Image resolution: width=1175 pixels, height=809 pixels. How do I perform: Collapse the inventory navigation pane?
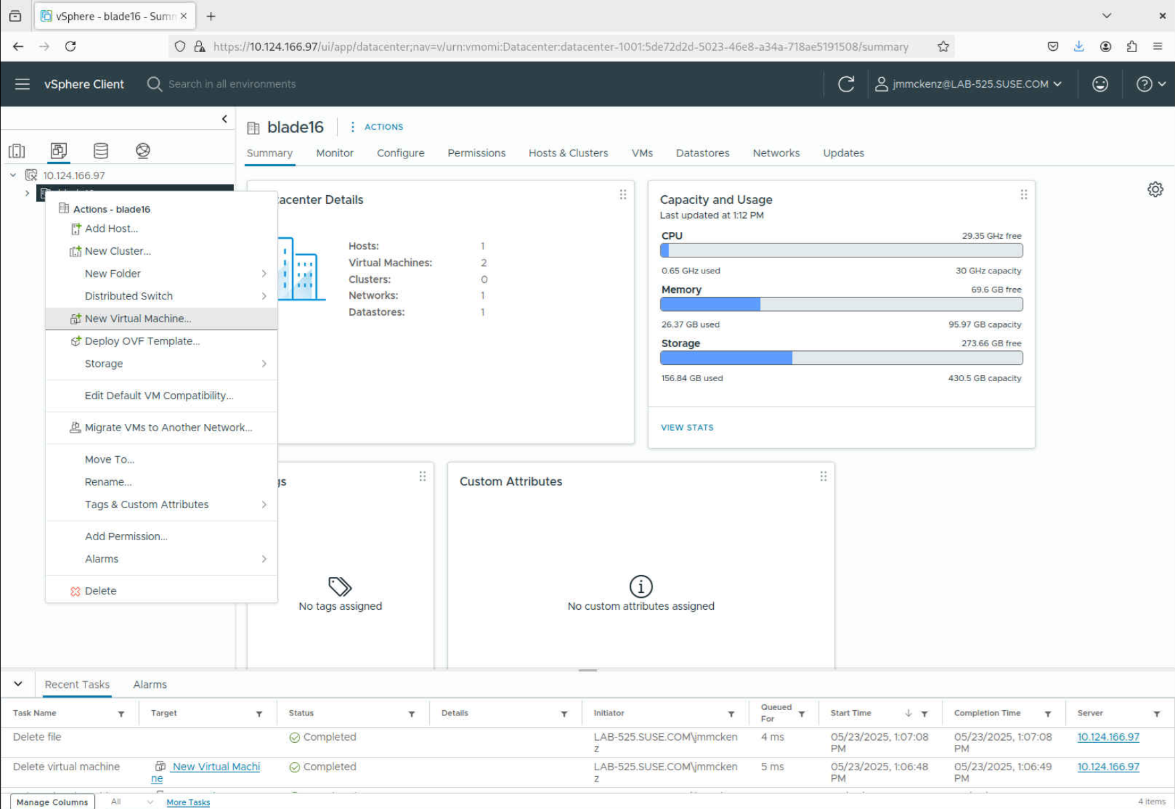click(224, 118)
